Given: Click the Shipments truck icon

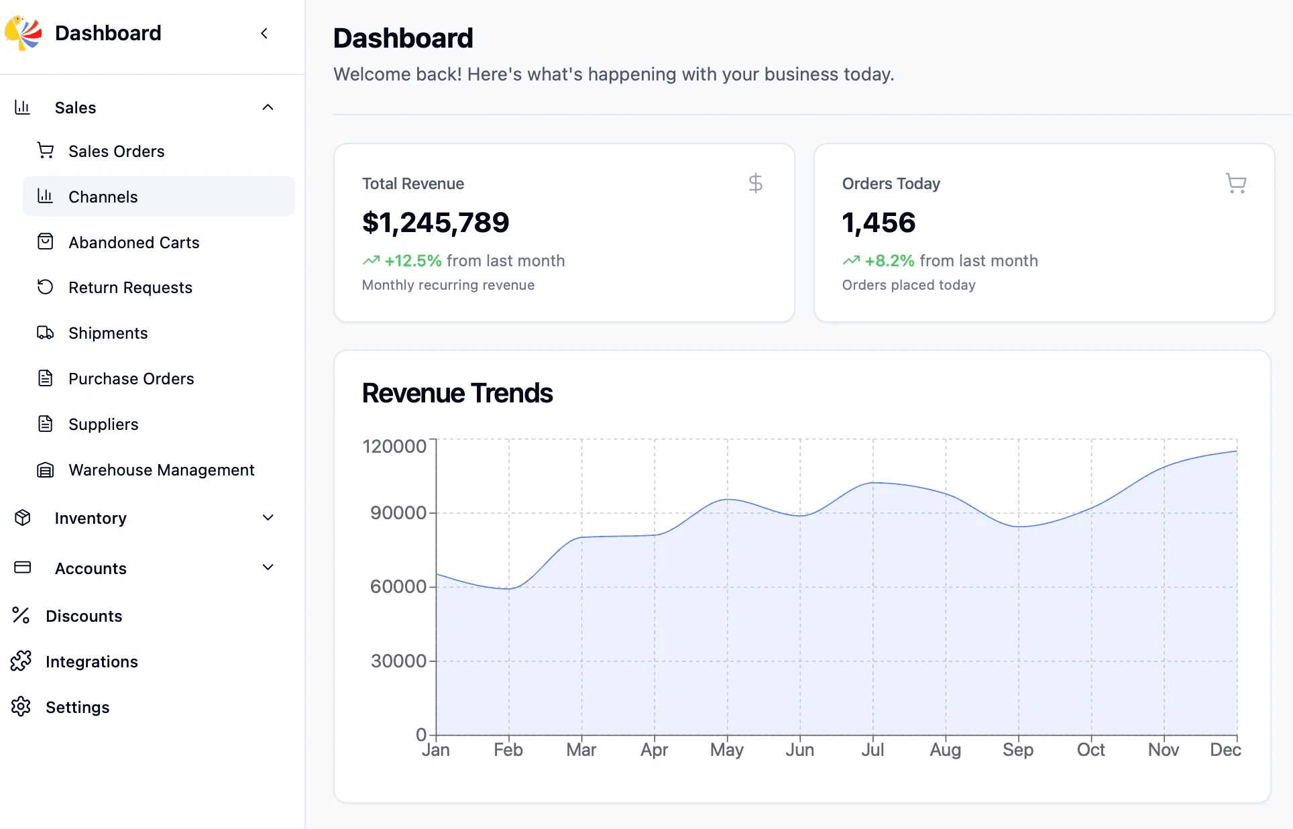Looking at the screenshot, I should tap(45, 333).
